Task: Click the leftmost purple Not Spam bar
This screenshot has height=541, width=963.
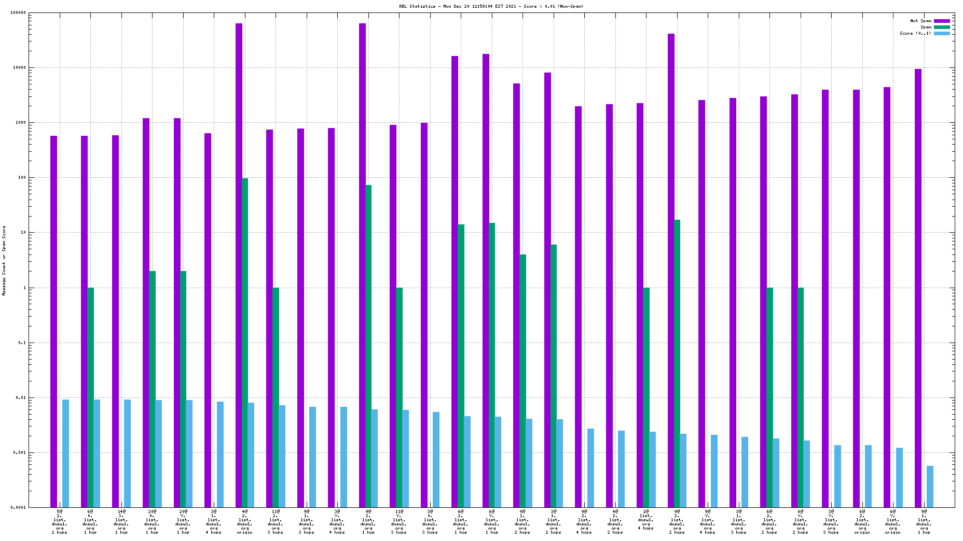Action: click(x=53, y=321)
